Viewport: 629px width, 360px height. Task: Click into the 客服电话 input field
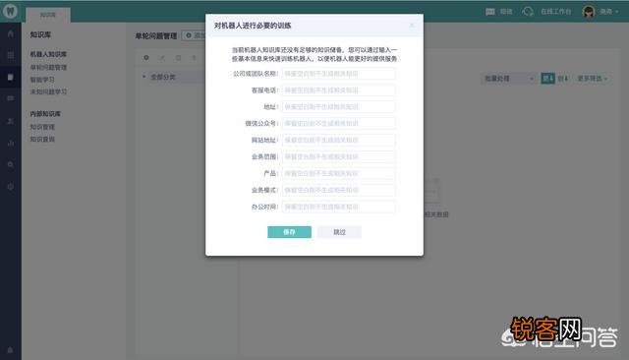pyautogui.click(x=338, y=90)
